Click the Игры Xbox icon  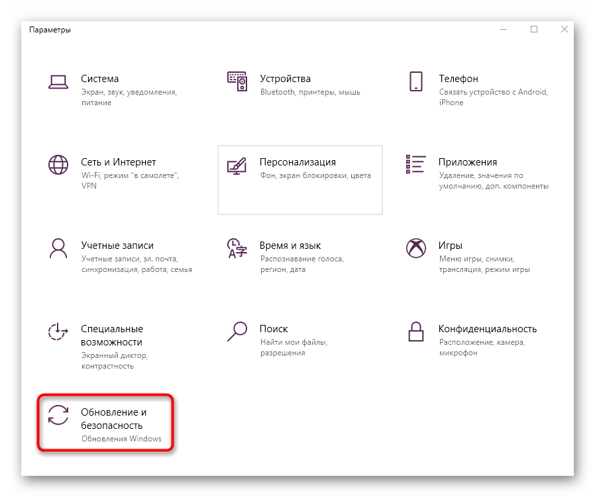[415, 248]
